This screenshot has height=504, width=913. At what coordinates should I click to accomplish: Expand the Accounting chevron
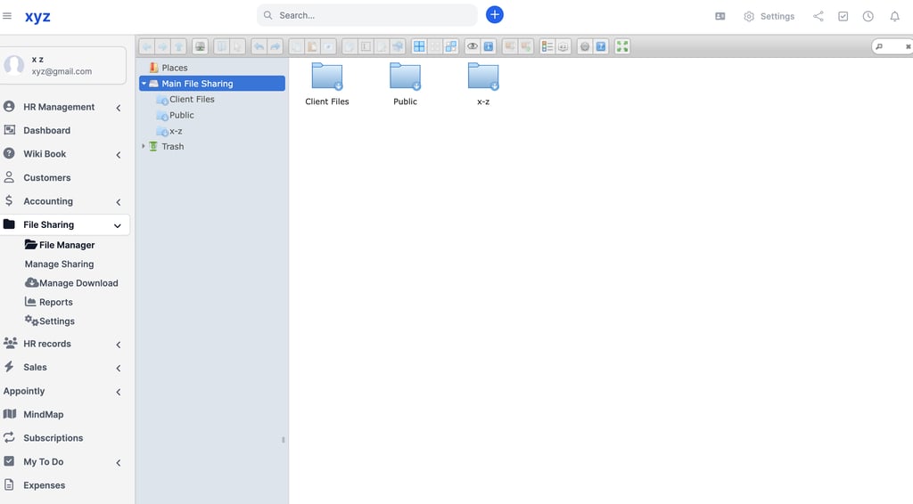click(119, 202)
